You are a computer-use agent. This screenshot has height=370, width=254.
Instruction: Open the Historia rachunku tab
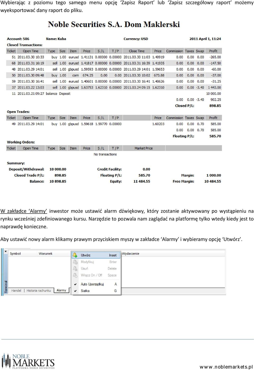[39, 290]
